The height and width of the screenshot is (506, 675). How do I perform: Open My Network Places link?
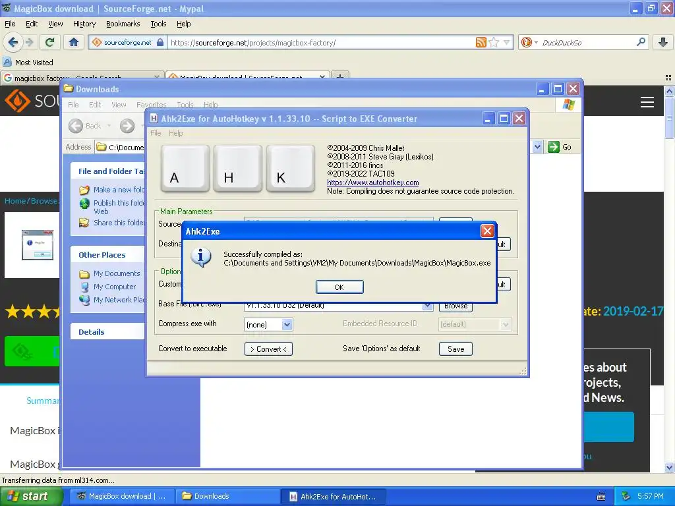(113, 300)
